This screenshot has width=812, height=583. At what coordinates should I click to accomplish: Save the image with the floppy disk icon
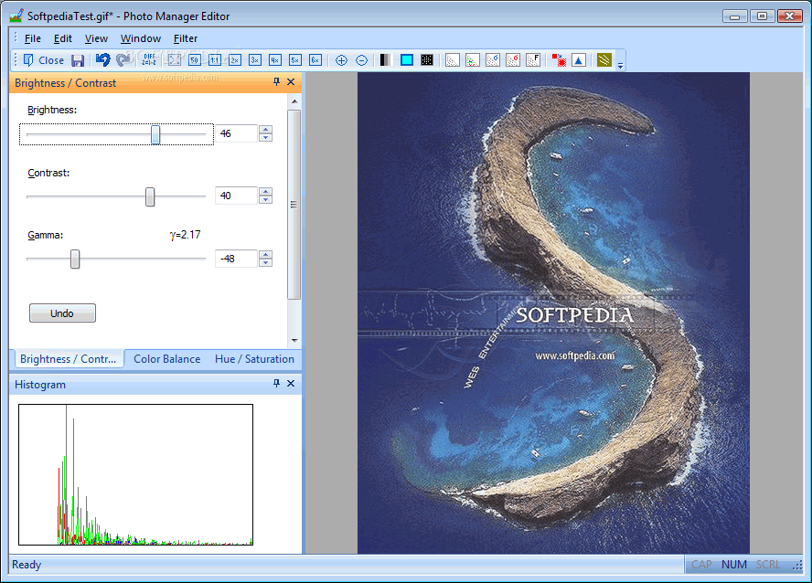click(x=78, y=60)
